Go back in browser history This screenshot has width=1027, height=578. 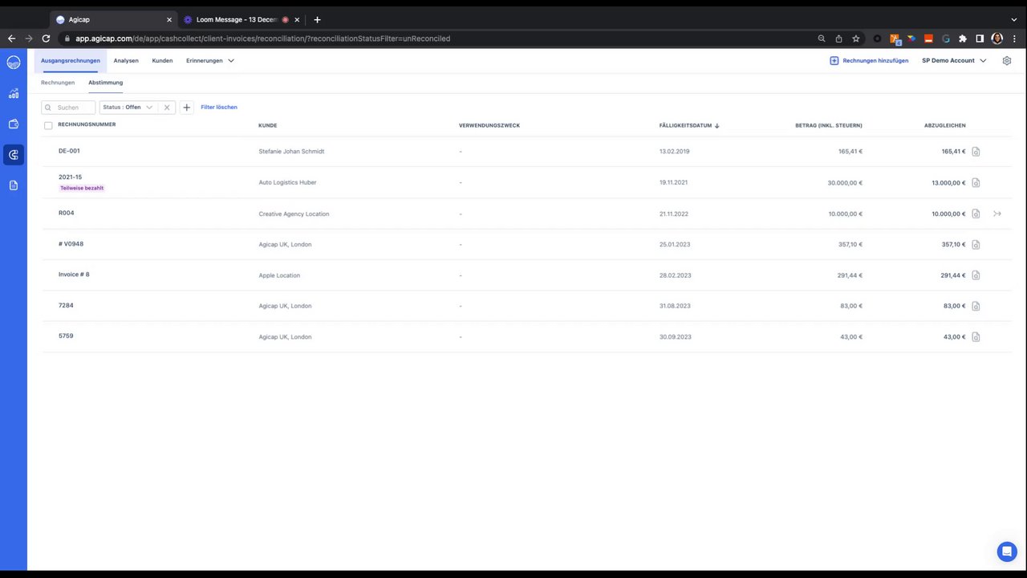click(11, 39)
